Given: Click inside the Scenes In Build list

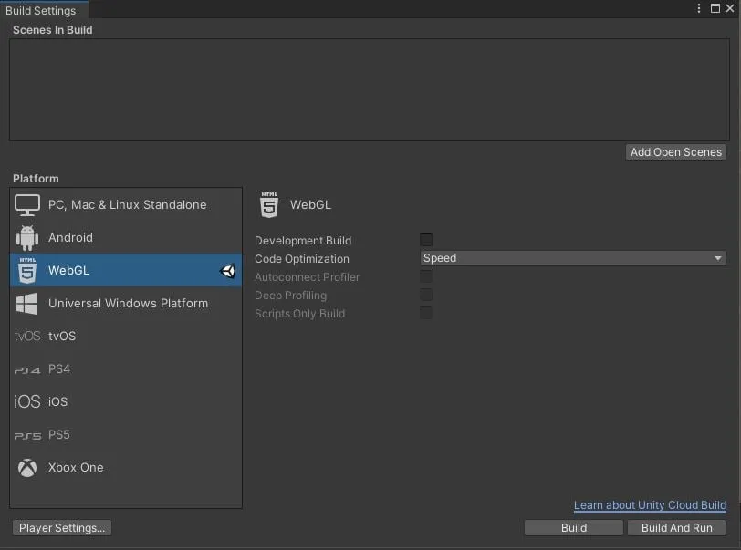Looking at the screenshot, I should click(x=369, y=89).
